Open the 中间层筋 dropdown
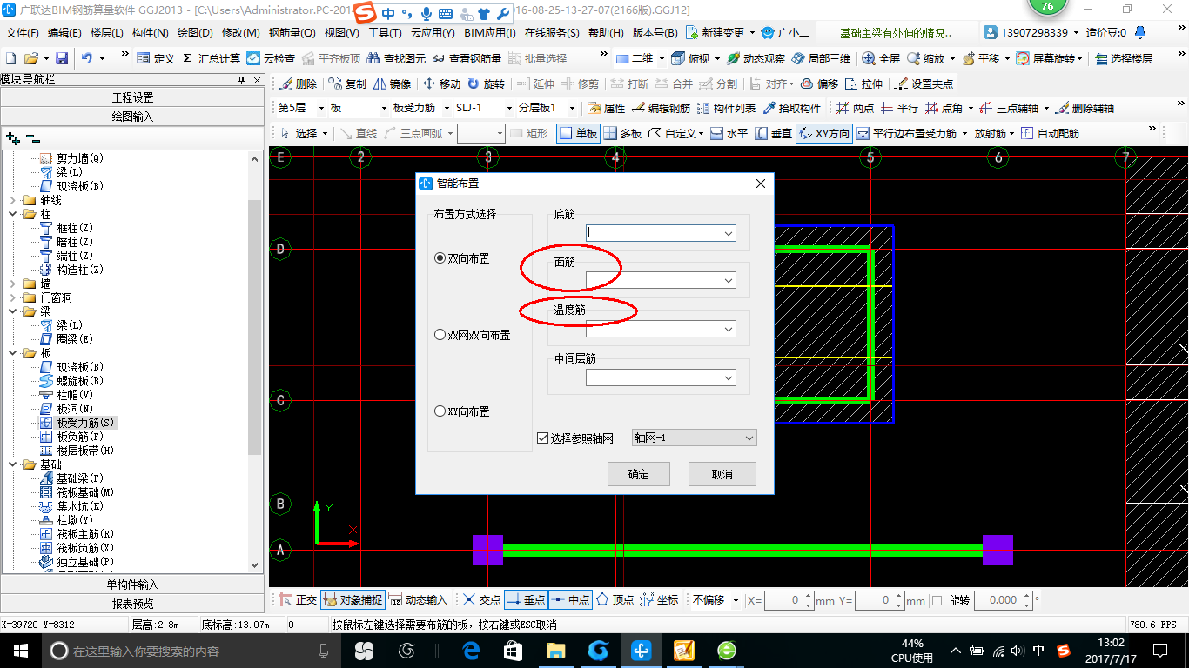 tap(729, 378)
